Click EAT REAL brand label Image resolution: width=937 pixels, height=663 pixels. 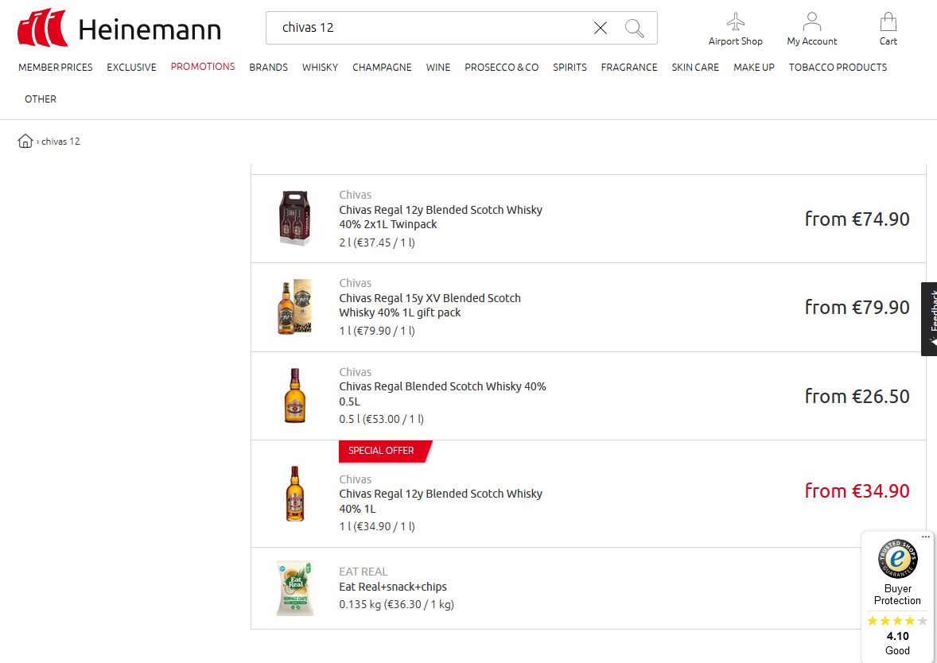[x=364, y=572]
